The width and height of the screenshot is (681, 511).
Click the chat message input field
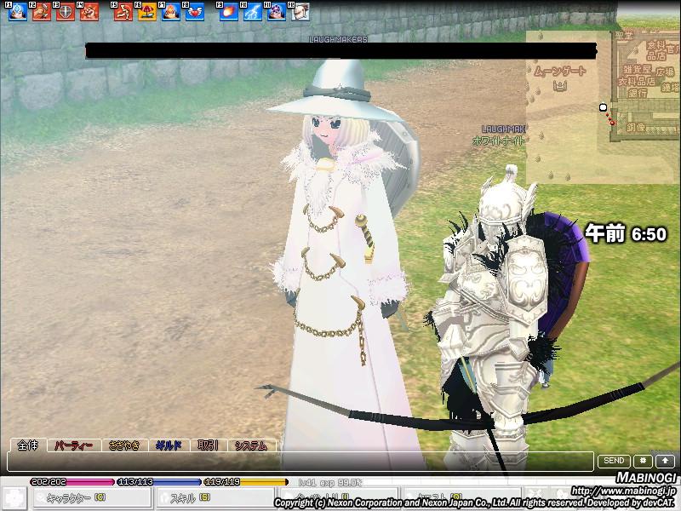click(298, 462)
